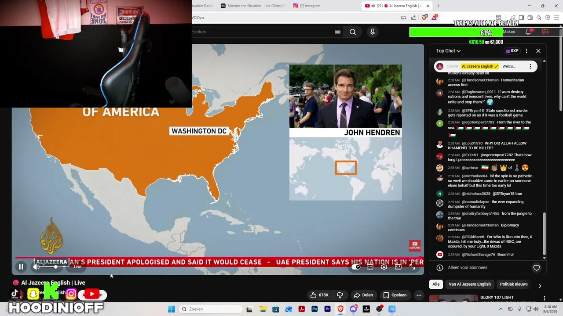Open the Brave VPN shield icon

click(x=548, y=18)
